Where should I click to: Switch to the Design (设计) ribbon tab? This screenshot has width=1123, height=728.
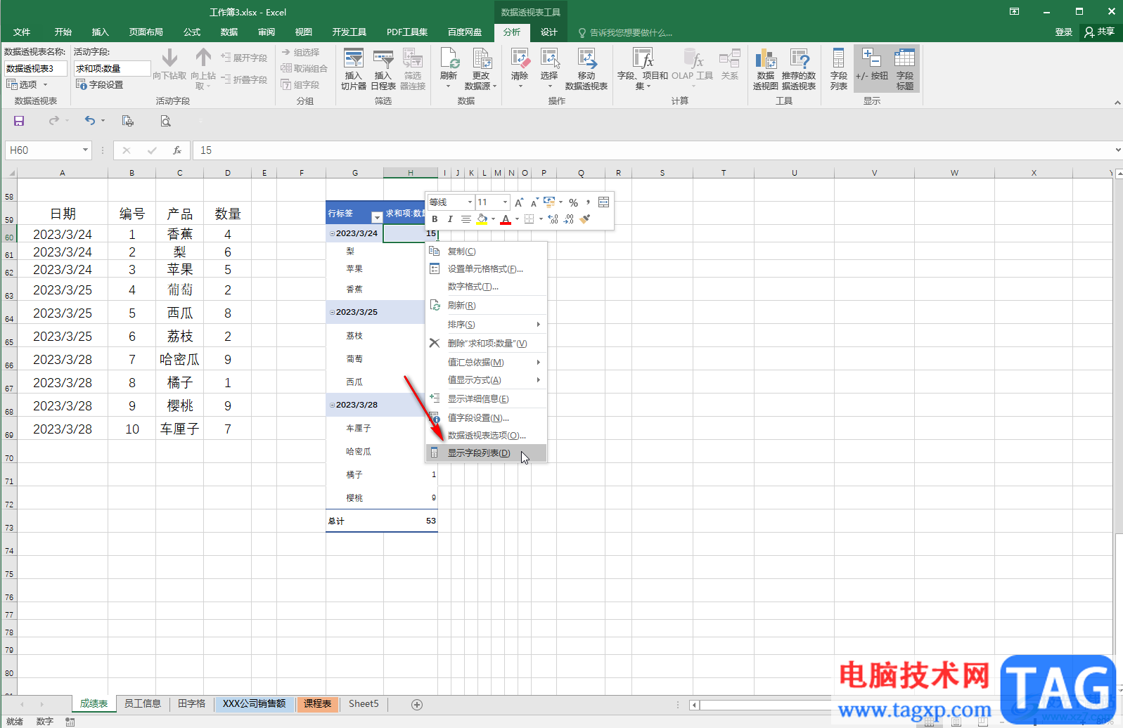(x=548, y=32)
